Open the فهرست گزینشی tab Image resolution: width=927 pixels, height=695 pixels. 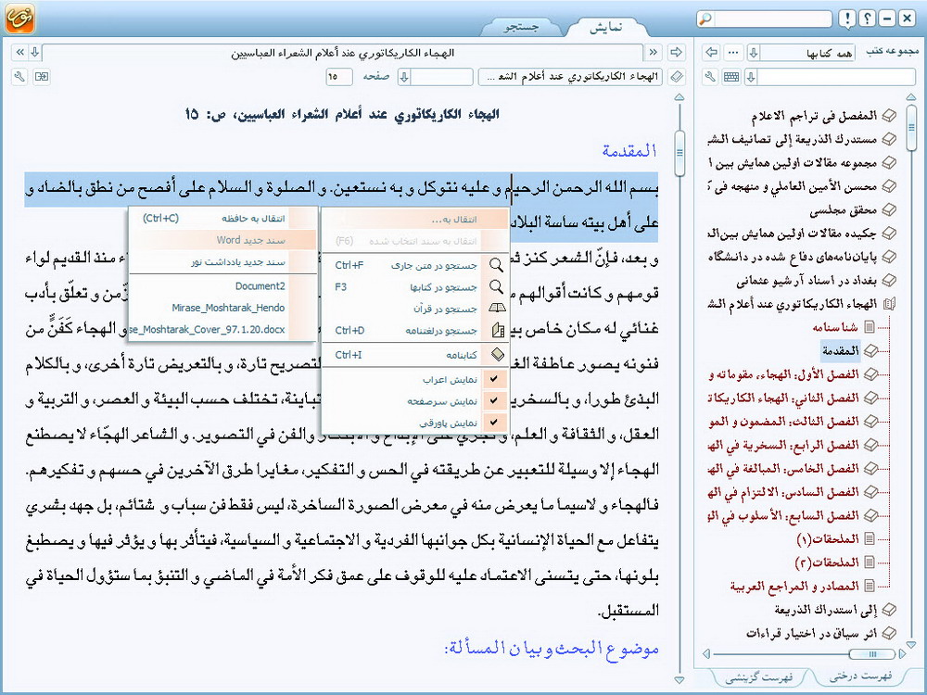tap(759, 676)
